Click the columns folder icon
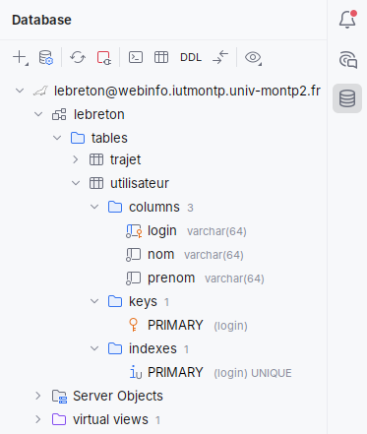Screen dimensions: 367x434 (x=115, y=207)
